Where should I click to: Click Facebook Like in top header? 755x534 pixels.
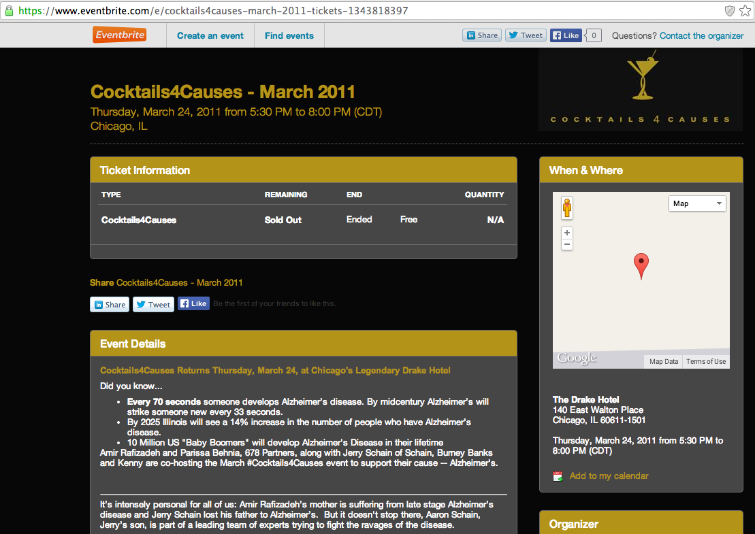pyautogui.click(x=566, y=35)
